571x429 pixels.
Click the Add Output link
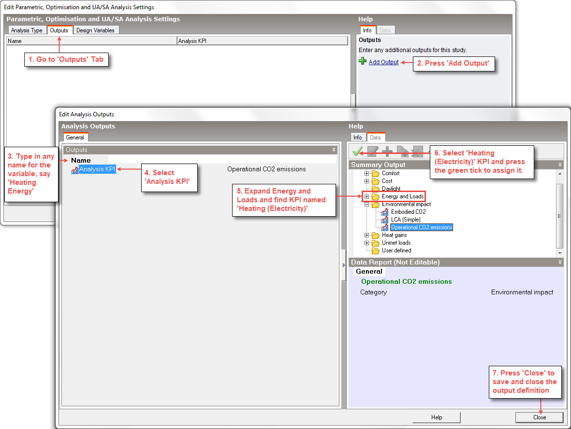(383, 62)
